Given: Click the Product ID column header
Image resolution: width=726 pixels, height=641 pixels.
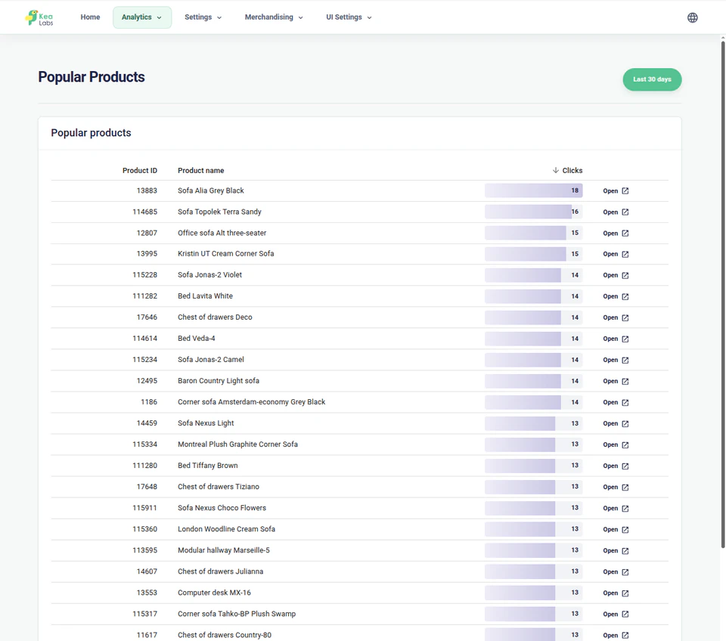Looking at the screenshot, I should point(140,170).
